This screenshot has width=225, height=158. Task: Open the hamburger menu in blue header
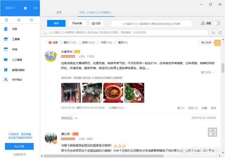(x=36, y=8)
